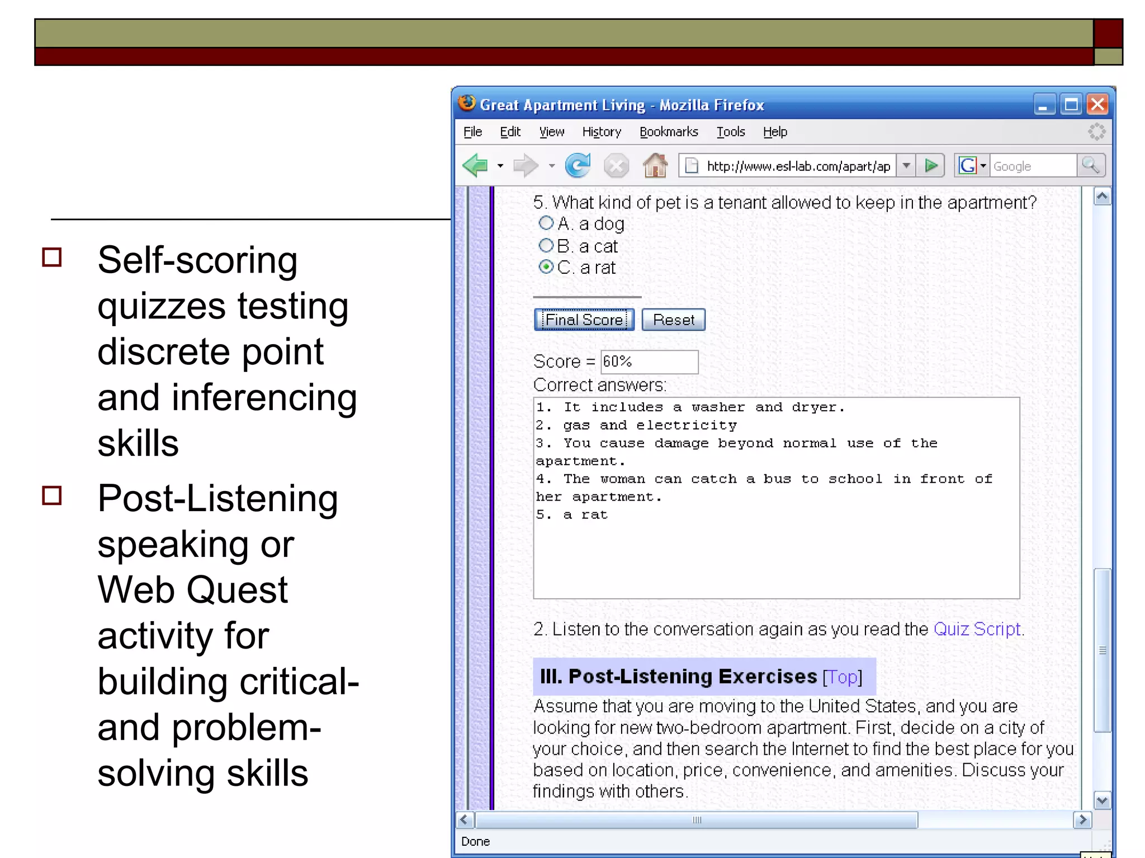Click the green Go arrow button
The height and width of the screenshot is (858, 1145).
[930, 165]
